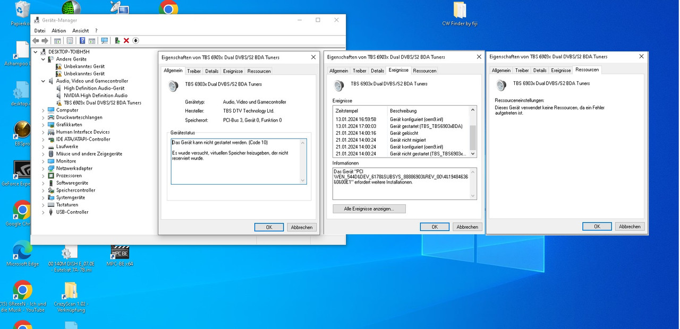Scan for hardware changes via monitor icon
The height and width of the screenshot is (329, 680).
coord(104,41)
